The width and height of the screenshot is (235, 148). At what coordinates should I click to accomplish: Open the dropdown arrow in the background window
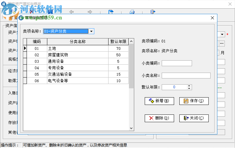coord(222,34)
